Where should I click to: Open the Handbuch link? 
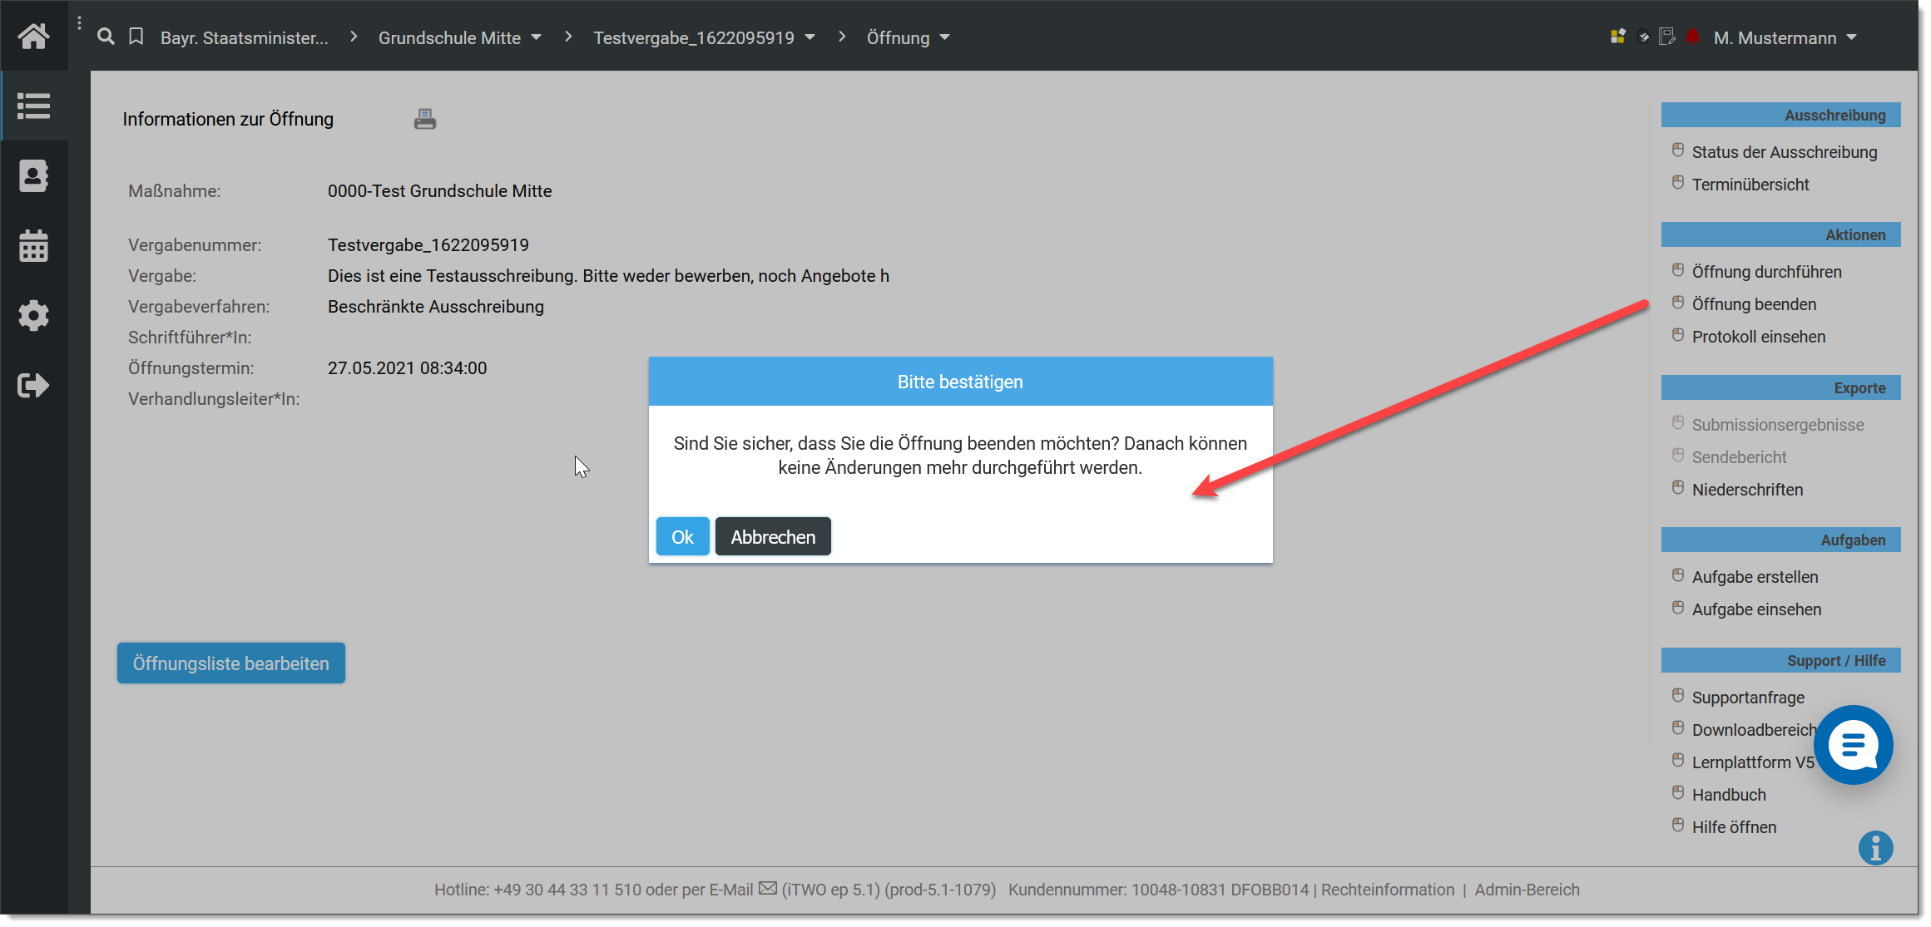1729,795
